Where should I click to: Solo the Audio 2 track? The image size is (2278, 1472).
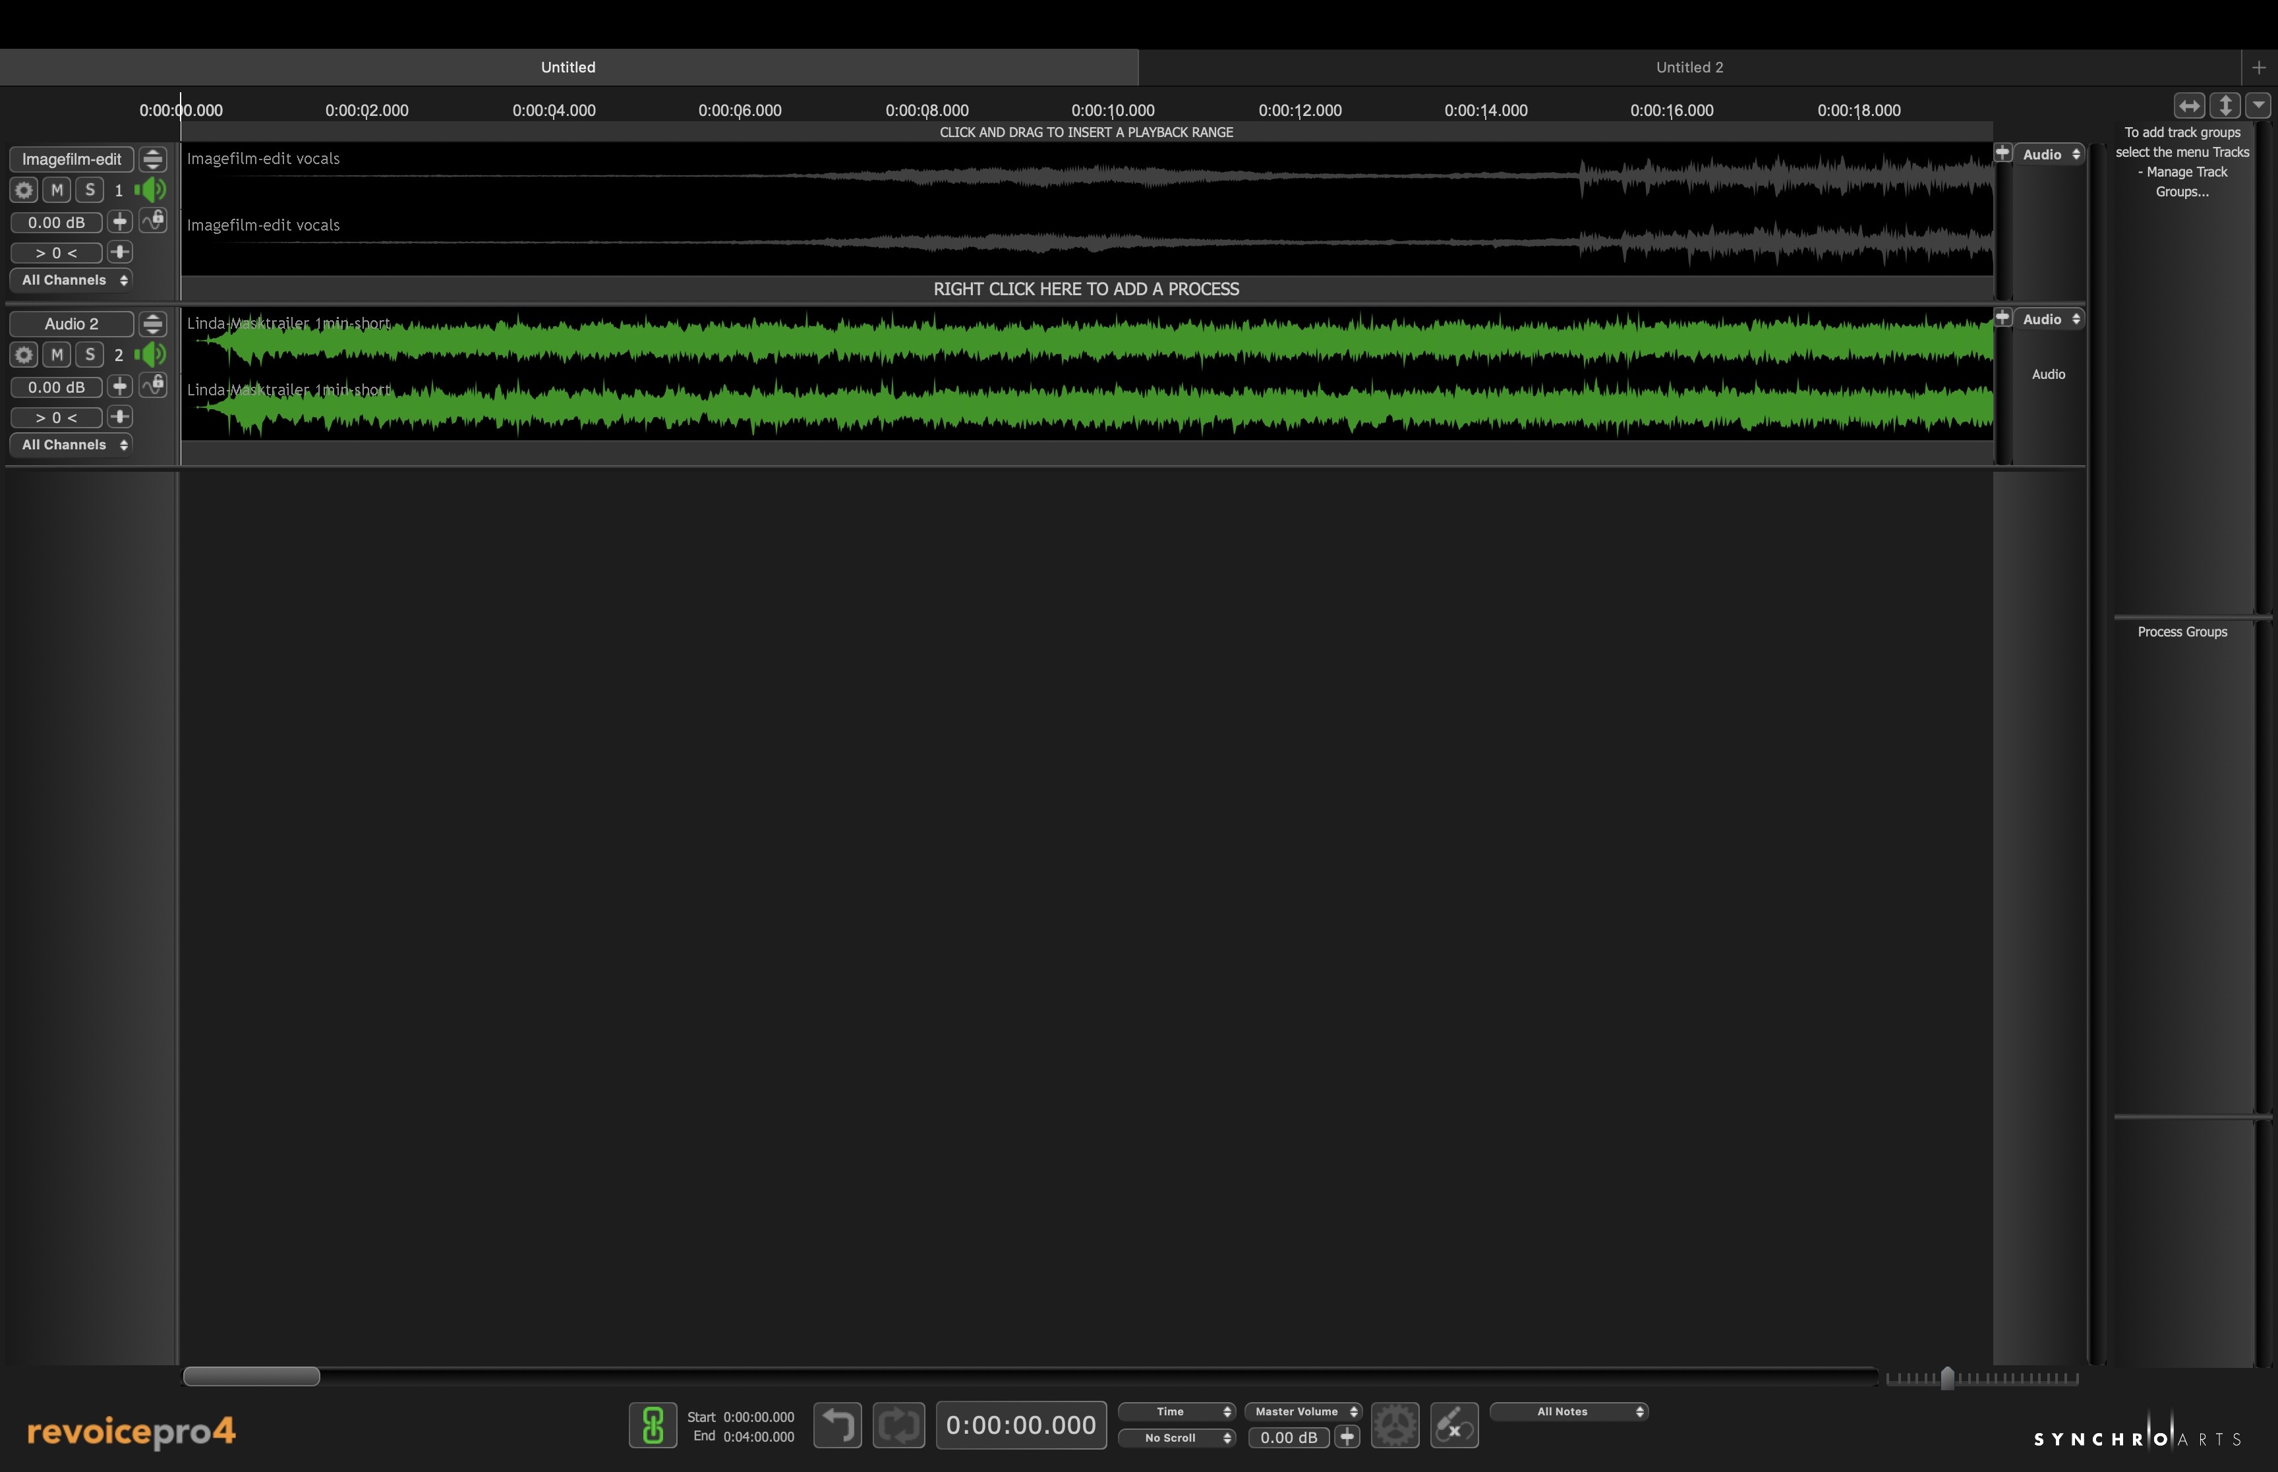coord(90,354)
